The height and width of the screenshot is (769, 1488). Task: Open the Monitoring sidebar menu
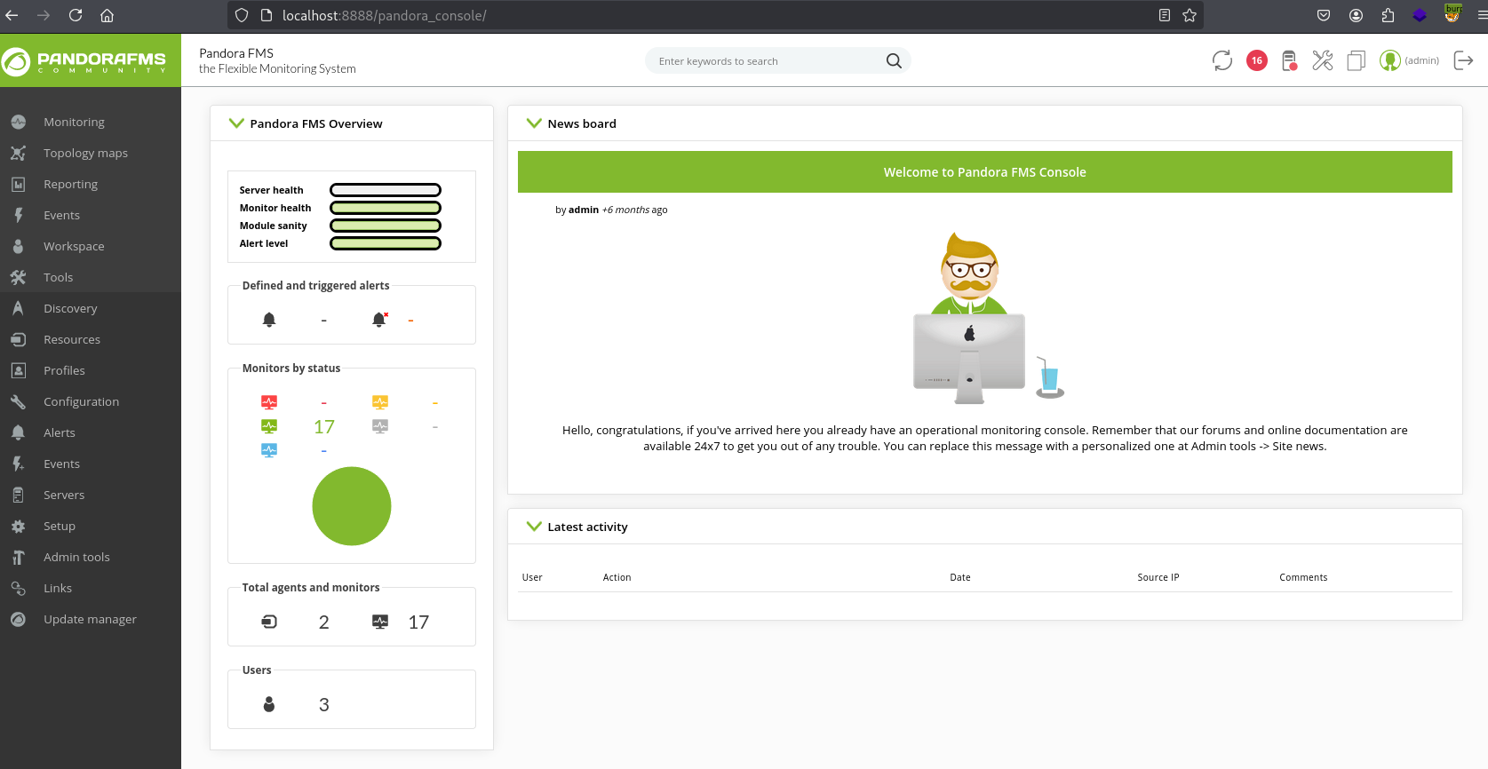74,122
